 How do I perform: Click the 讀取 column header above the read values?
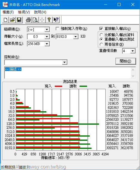tap(127, 86)
